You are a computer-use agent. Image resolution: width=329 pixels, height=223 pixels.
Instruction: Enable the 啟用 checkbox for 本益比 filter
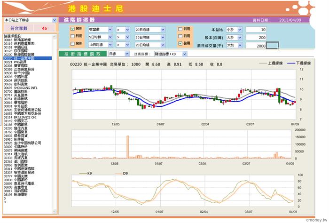point(180,29)
